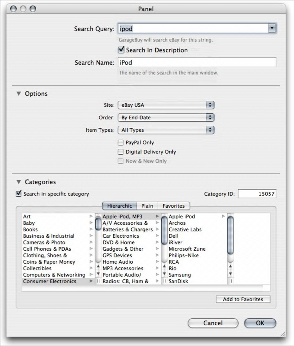Image resolution: width=294 pixels, height=346 pixels.
Task: Switch to the Plain tab
Action: (147, 206)
